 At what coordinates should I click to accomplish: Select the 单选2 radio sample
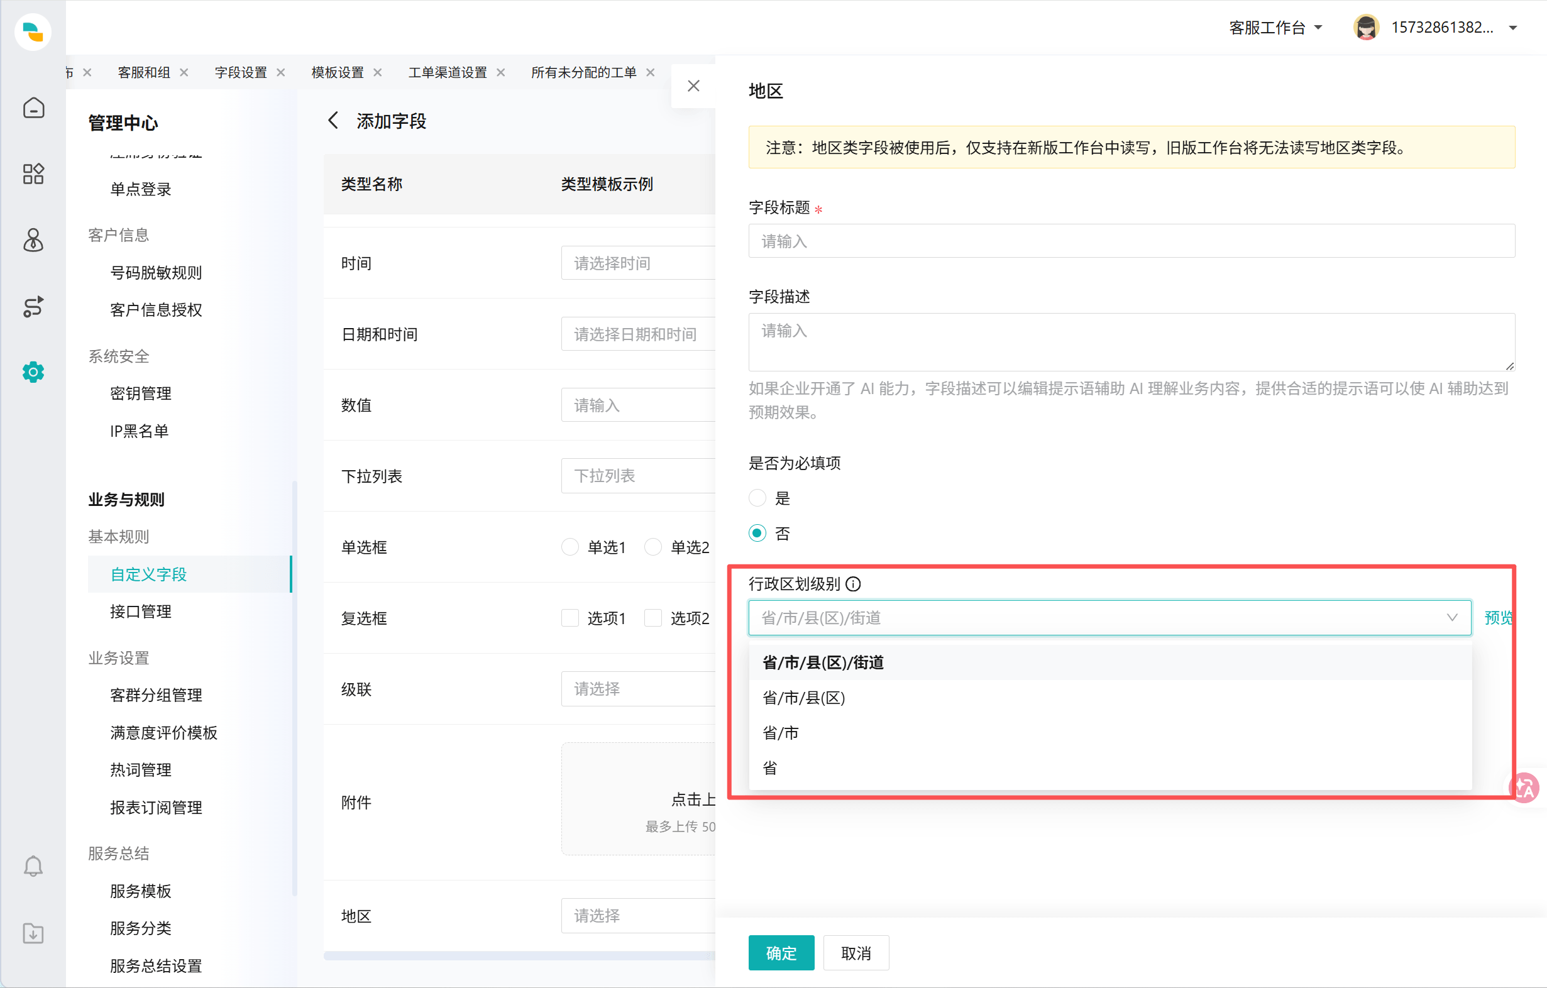(652, 547)
